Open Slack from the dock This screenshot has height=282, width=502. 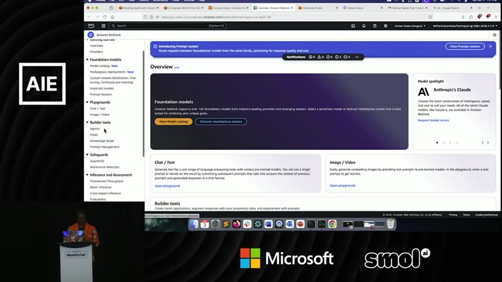click(247, 224)
